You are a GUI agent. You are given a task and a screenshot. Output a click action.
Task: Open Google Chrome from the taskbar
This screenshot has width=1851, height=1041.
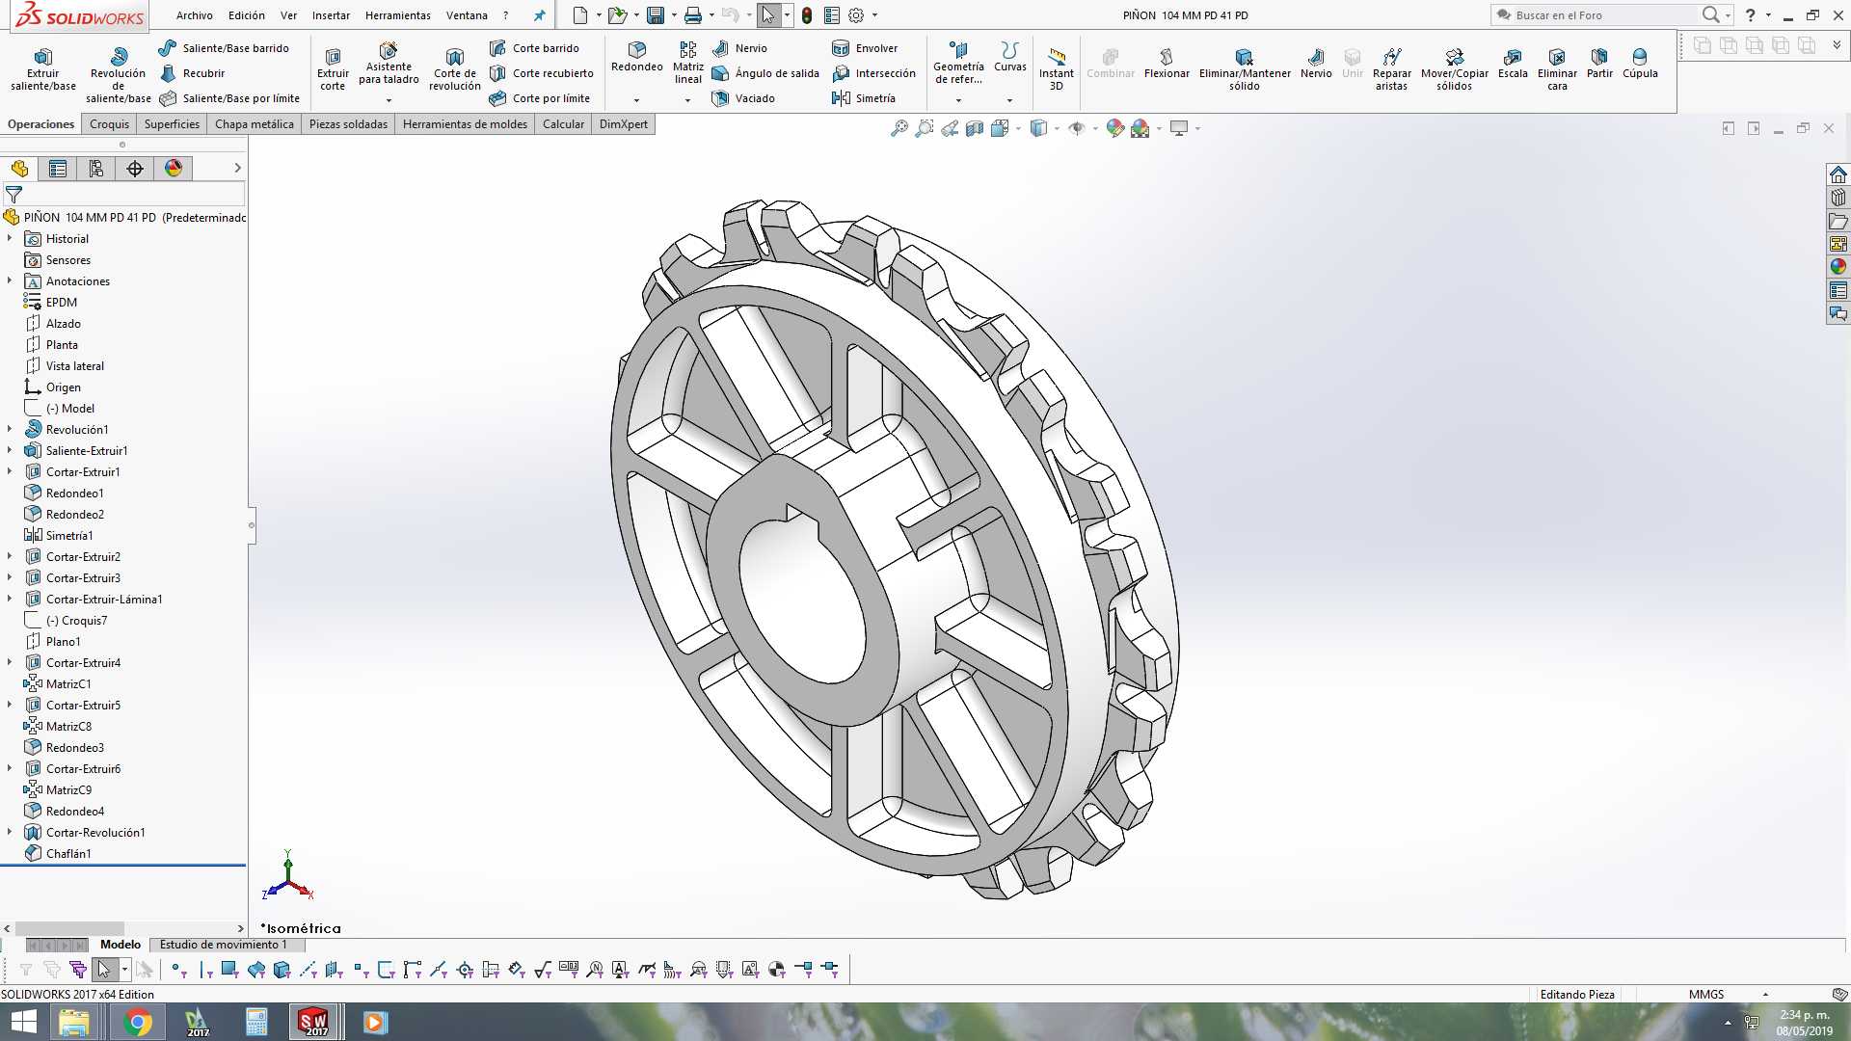(x=138, y=1022)
